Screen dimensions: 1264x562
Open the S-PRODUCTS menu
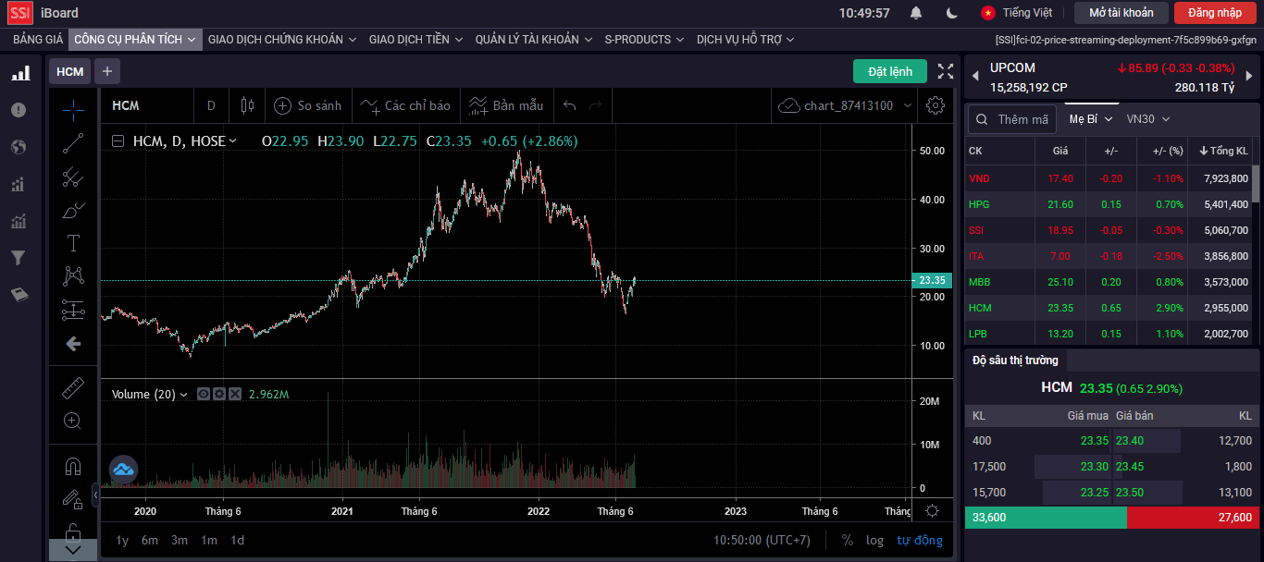(x=644, y=40)
